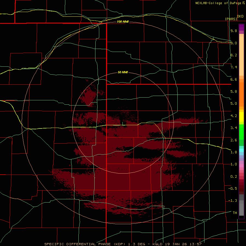Select the -0.5 legend label

click(x=233, y=189)
